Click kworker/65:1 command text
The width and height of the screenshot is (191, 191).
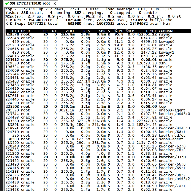(x=172, y=168)
